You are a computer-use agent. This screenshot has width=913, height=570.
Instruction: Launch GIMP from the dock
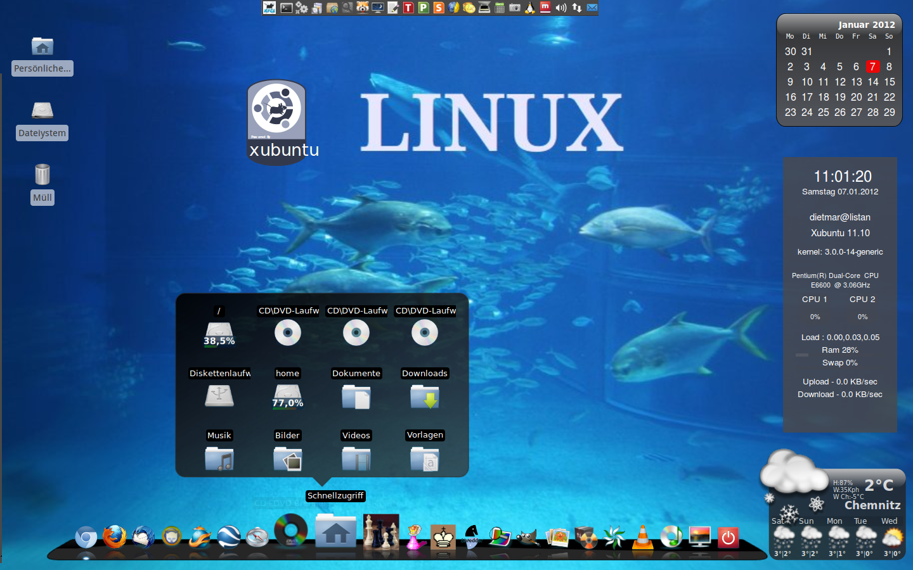pyautogui.click(x=528, y=537)
